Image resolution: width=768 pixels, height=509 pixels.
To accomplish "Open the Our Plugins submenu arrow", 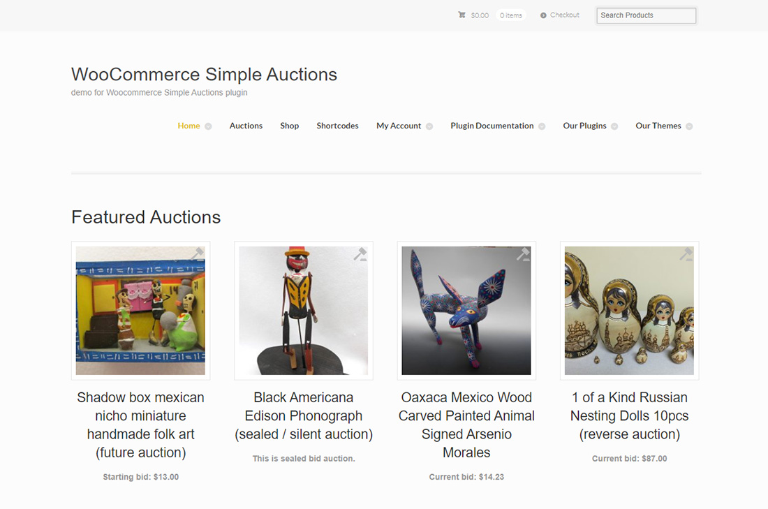I will 614,126.
